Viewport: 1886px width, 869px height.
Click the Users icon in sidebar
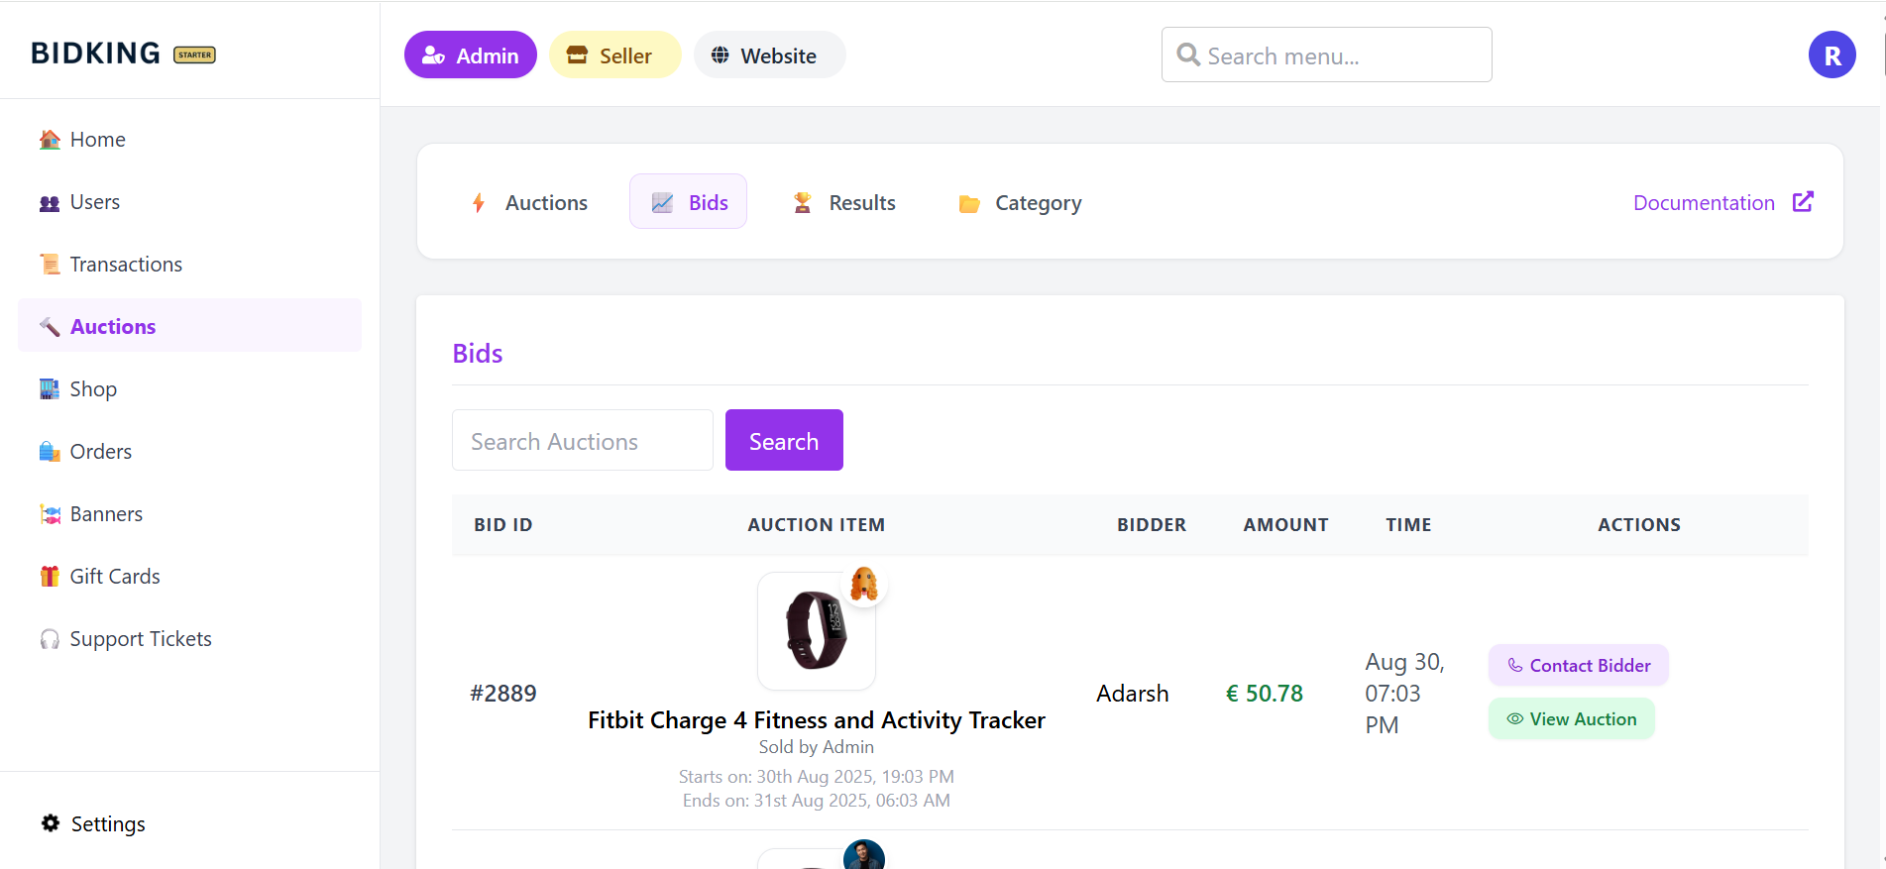(x=50, y=203)
